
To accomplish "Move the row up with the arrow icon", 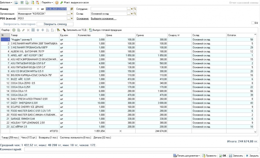I will (38, 30).
